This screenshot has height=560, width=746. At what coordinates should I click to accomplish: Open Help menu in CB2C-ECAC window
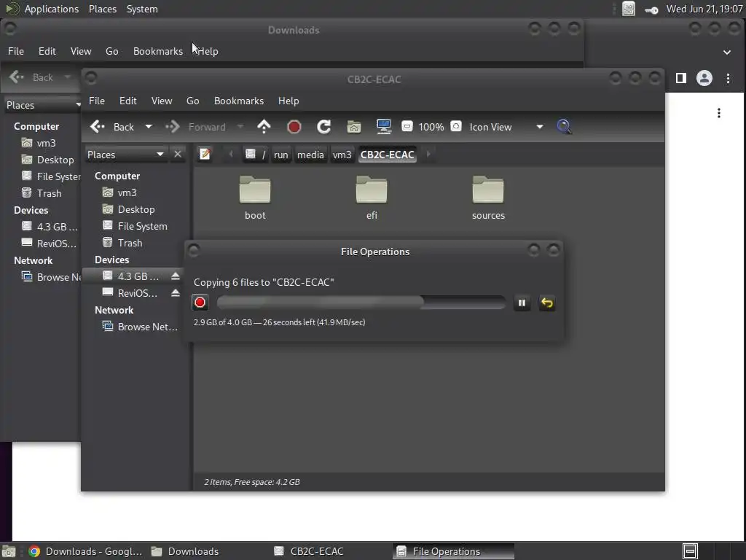tap(288, 101)
